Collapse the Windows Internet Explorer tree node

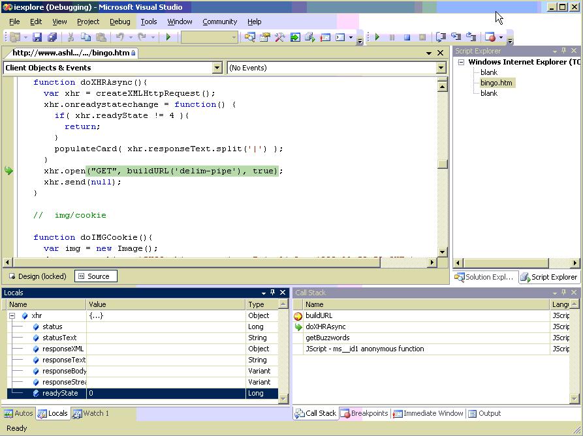[x=462, y=62]
